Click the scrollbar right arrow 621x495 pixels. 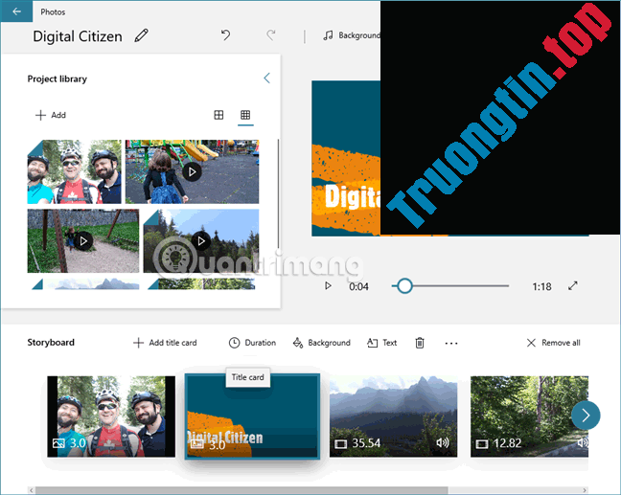(585, 490)
